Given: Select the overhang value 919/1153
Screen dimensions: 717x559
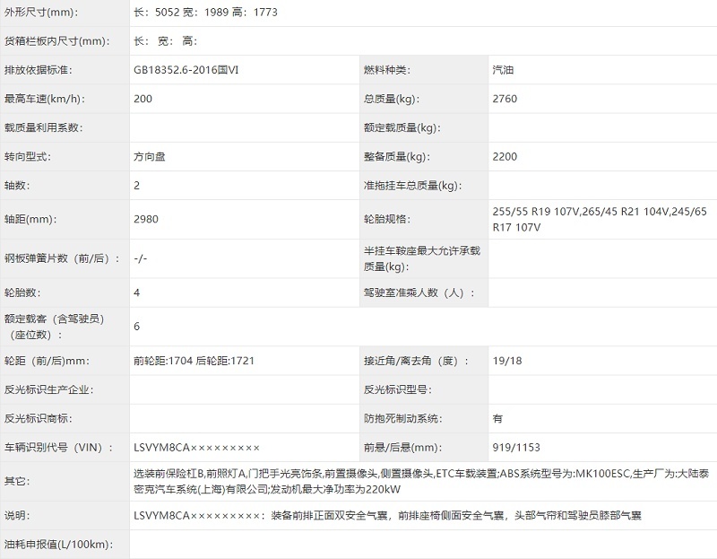Looking at the screenshot, I should coord(516,448).
